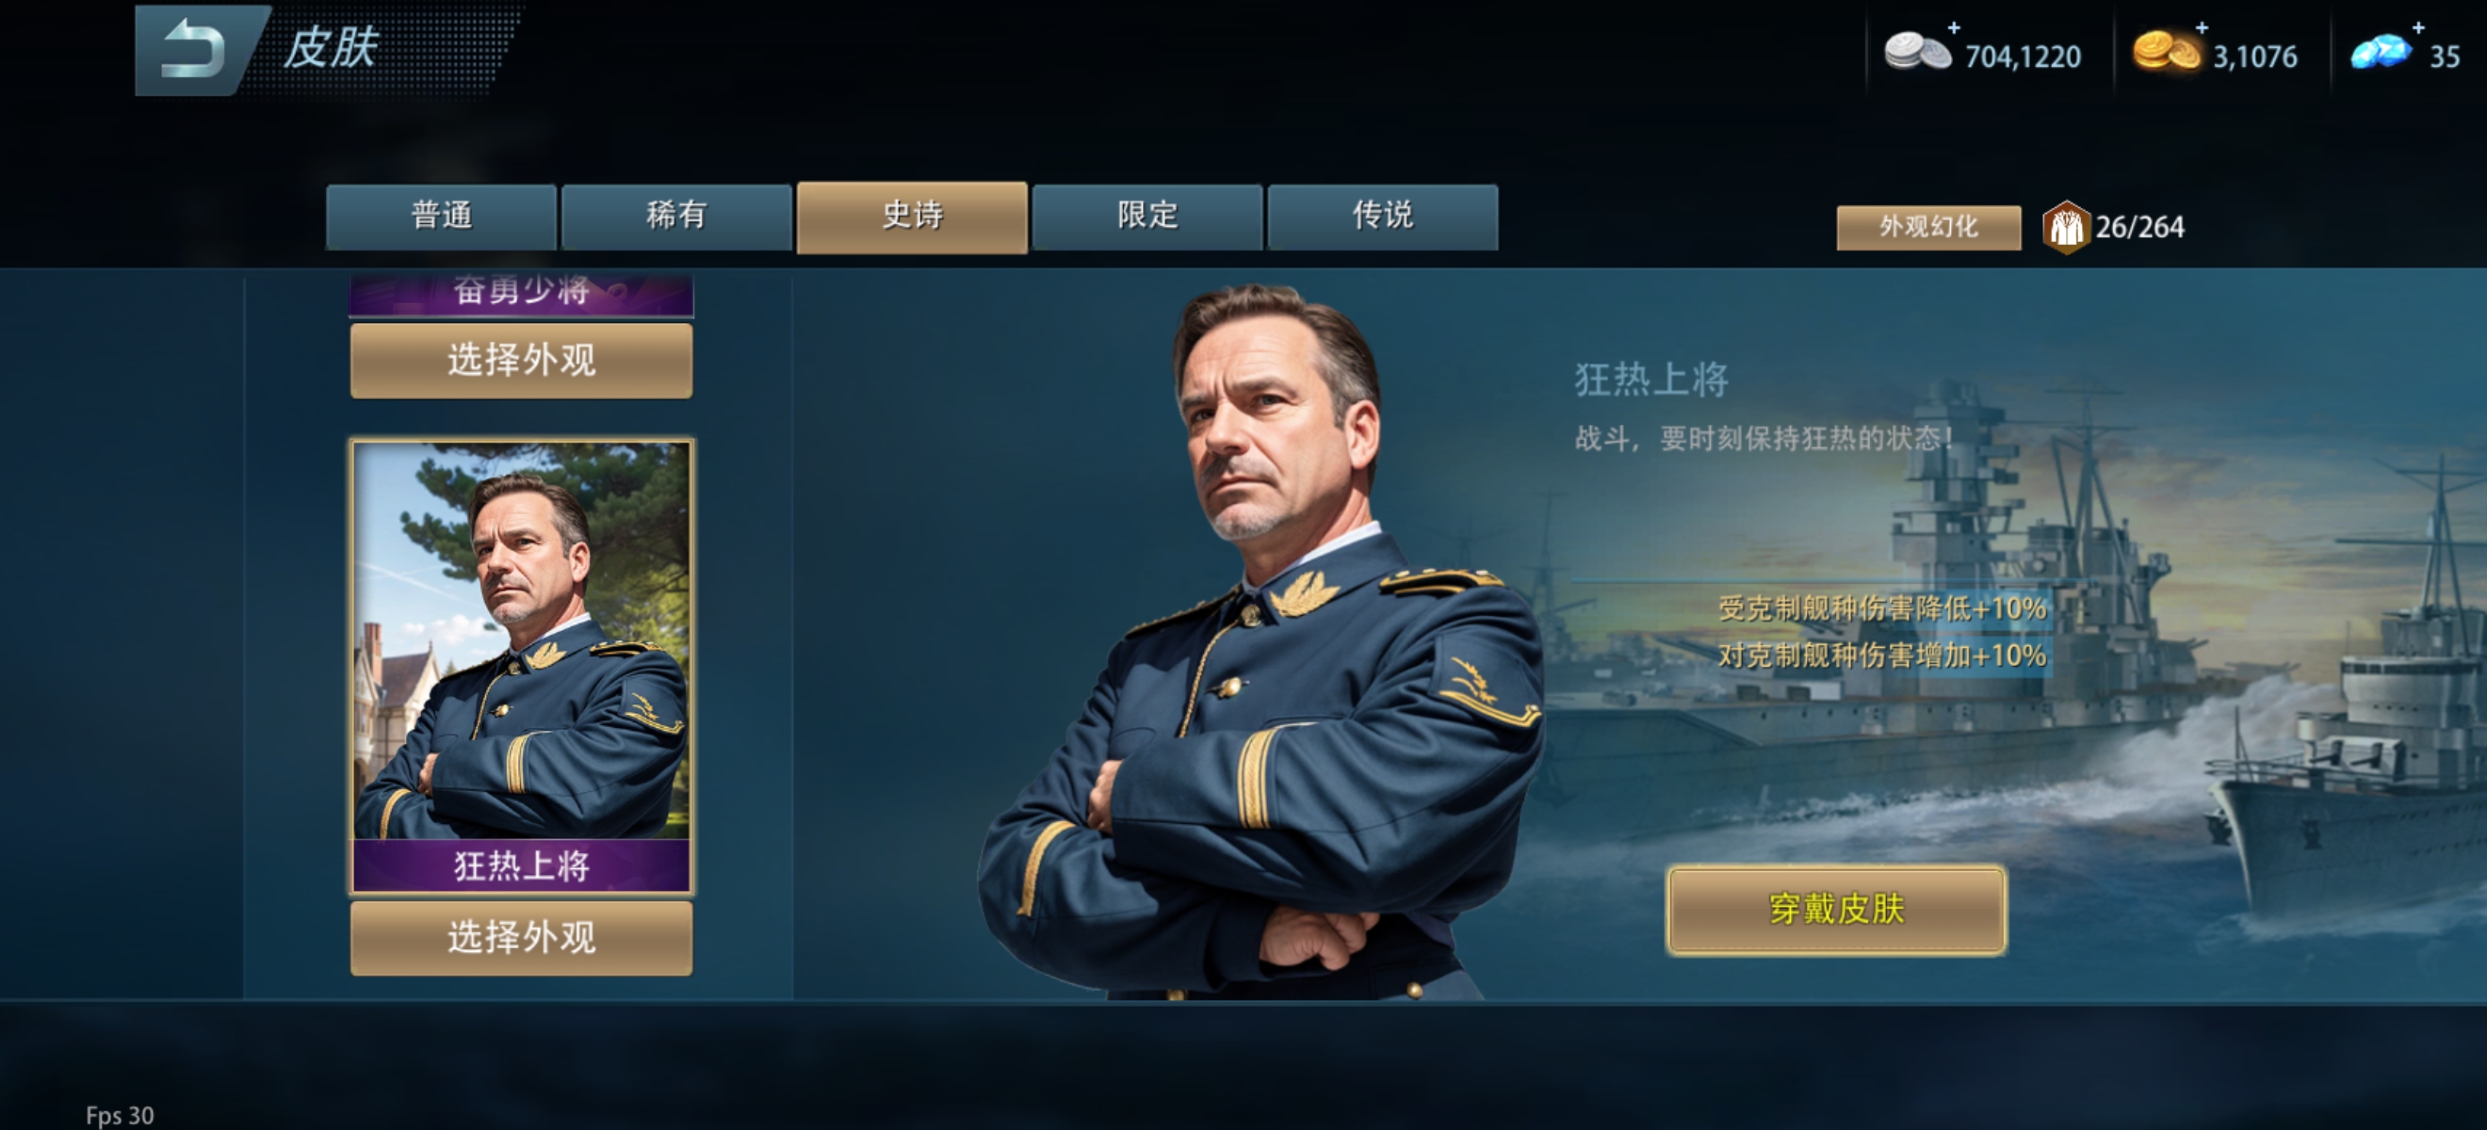Click the 穿戴皮肤 button
Viewport: 2487px width, 1130px height.
coord(1836,909)
